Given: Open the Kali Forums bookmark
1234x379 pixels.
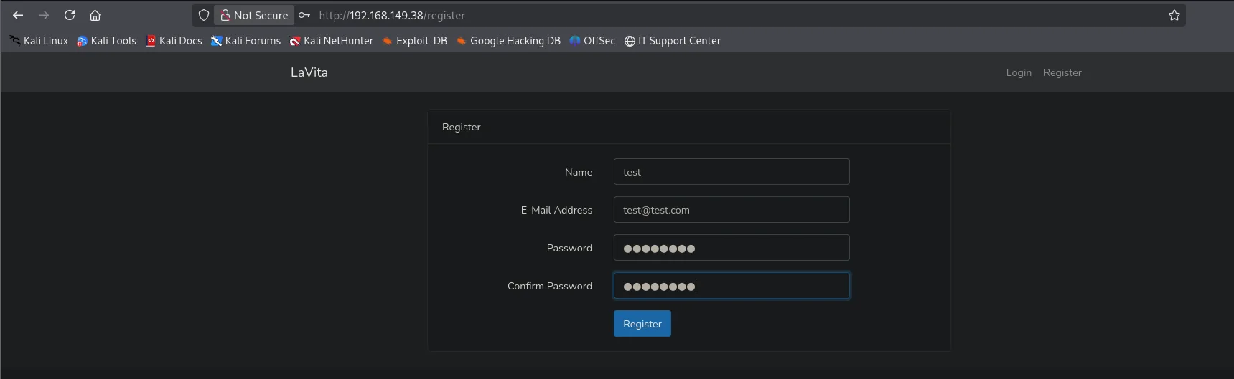Looking at the screenshot, I should (x=246, y=41).
